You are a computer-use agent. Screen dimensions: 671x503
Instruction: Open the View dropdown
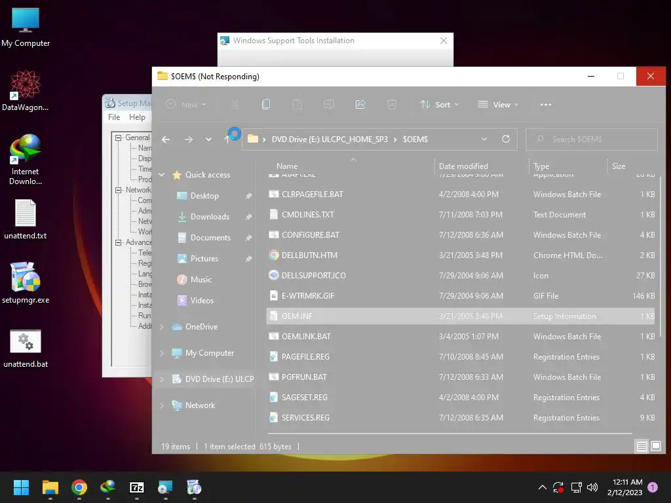[498, 104]
